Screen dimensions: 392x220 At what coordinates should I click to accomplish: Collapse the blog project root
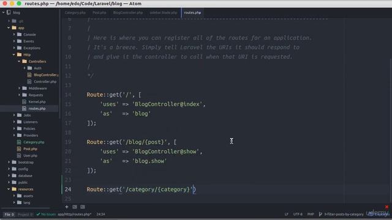point(3,12)
